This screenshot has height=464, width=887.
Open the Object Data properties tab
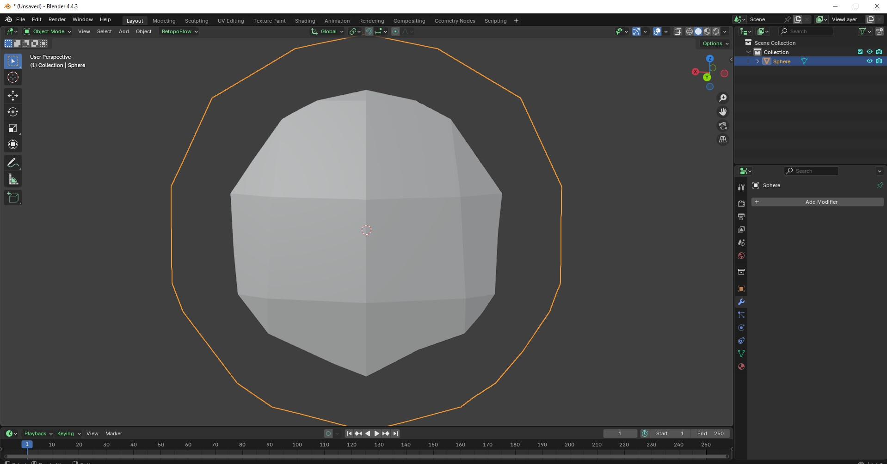pos(741,354)
